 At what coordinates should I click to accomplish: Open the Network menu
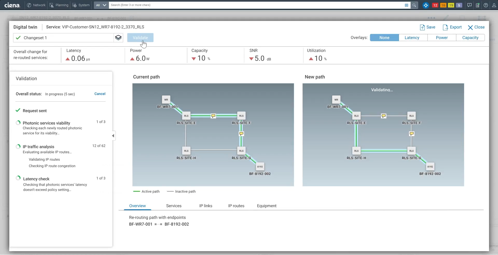[x=36, y=5]
